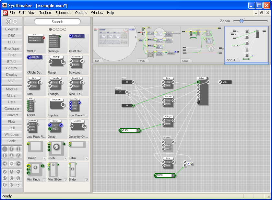The width and height of the screenshot is (272, 200).
Task: Select the Float (F) connector type filter
Action: pos(11,149)
